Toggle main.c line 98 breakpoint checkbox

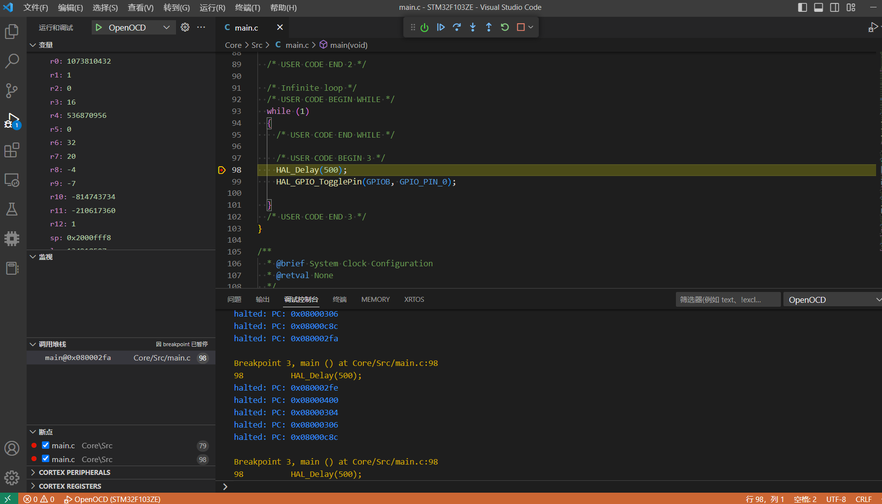(45, 459)
